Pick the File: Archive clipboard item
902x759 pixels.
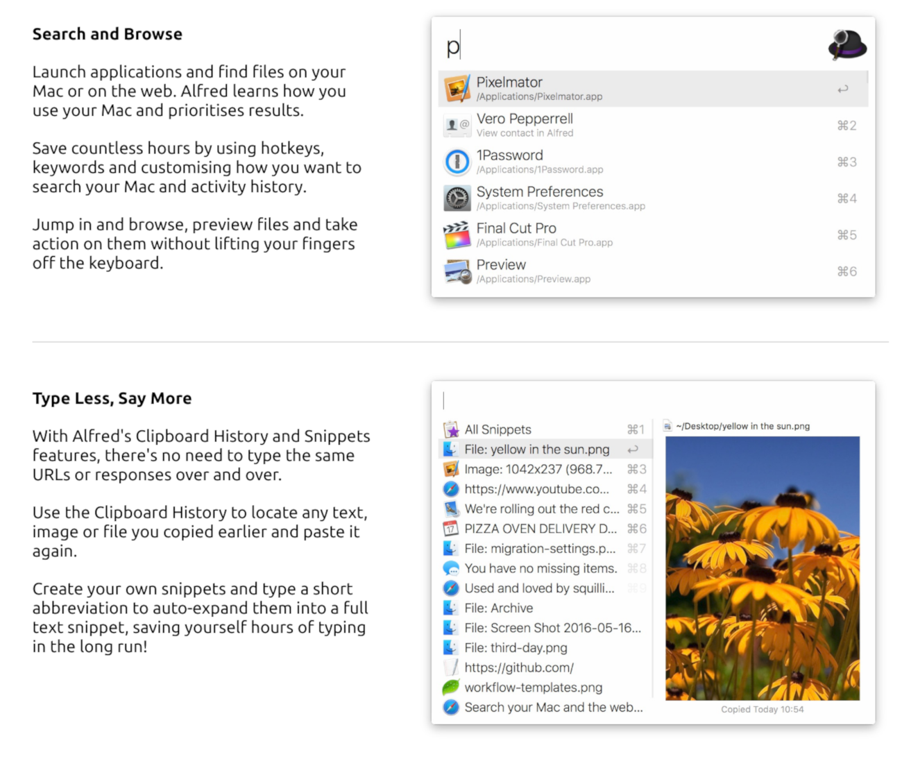point(499,608)
